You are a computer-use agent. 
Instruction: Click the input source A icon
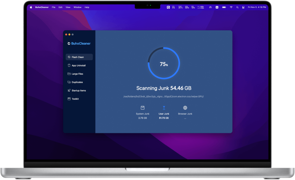click(x=217, y=7)
